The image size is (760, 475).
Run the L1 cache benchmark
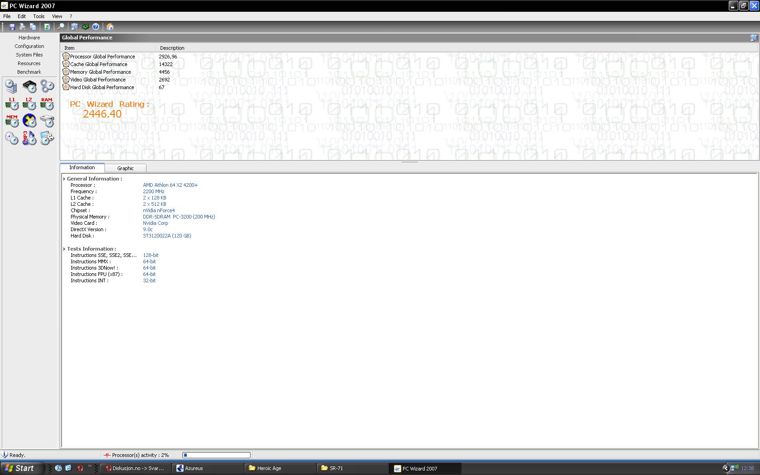tap(12, 104)
